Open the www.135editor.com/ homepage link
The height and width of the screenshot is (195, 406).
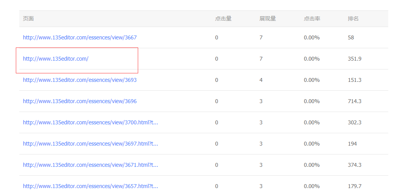(56, 59)
